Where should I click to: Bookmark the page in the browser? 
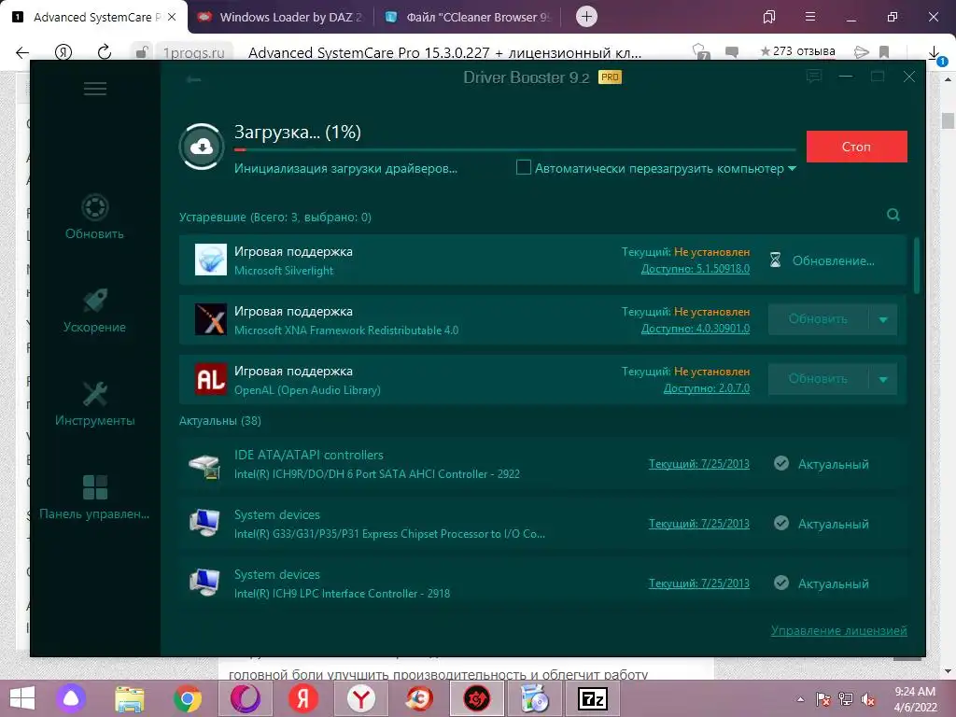tap(884, 52)
